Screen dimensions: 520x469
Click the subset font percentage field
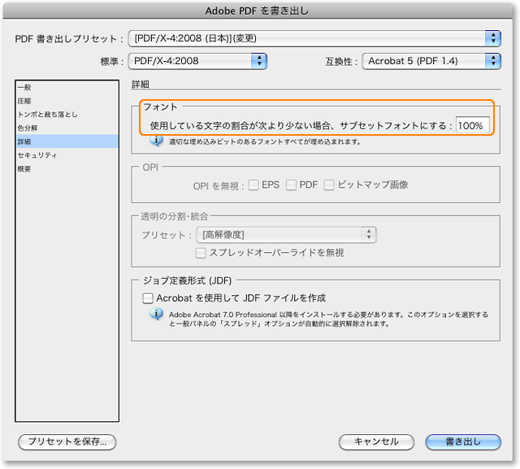(472, 126)
